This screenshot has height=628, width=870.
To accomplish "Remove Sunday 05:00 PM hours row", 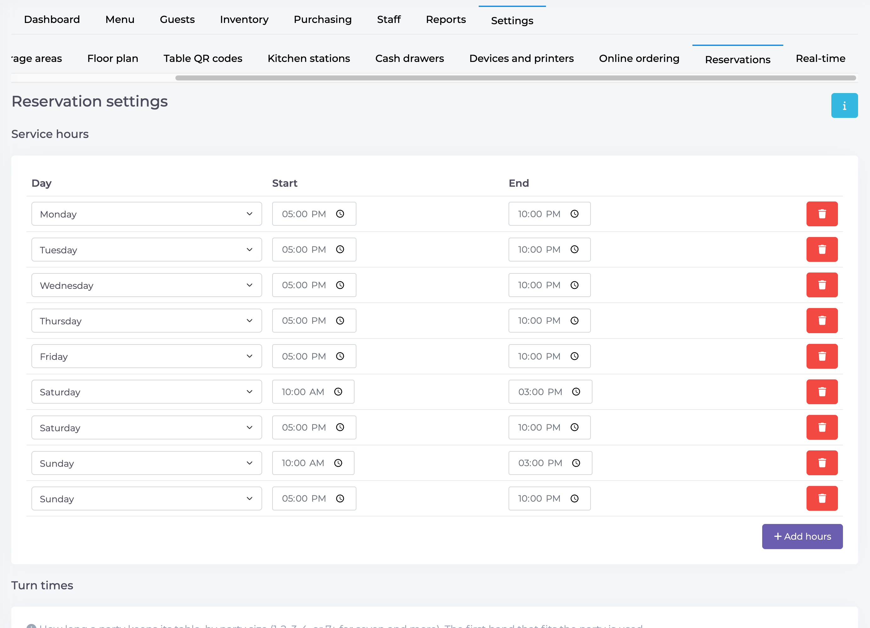I will tap(822, 498).
